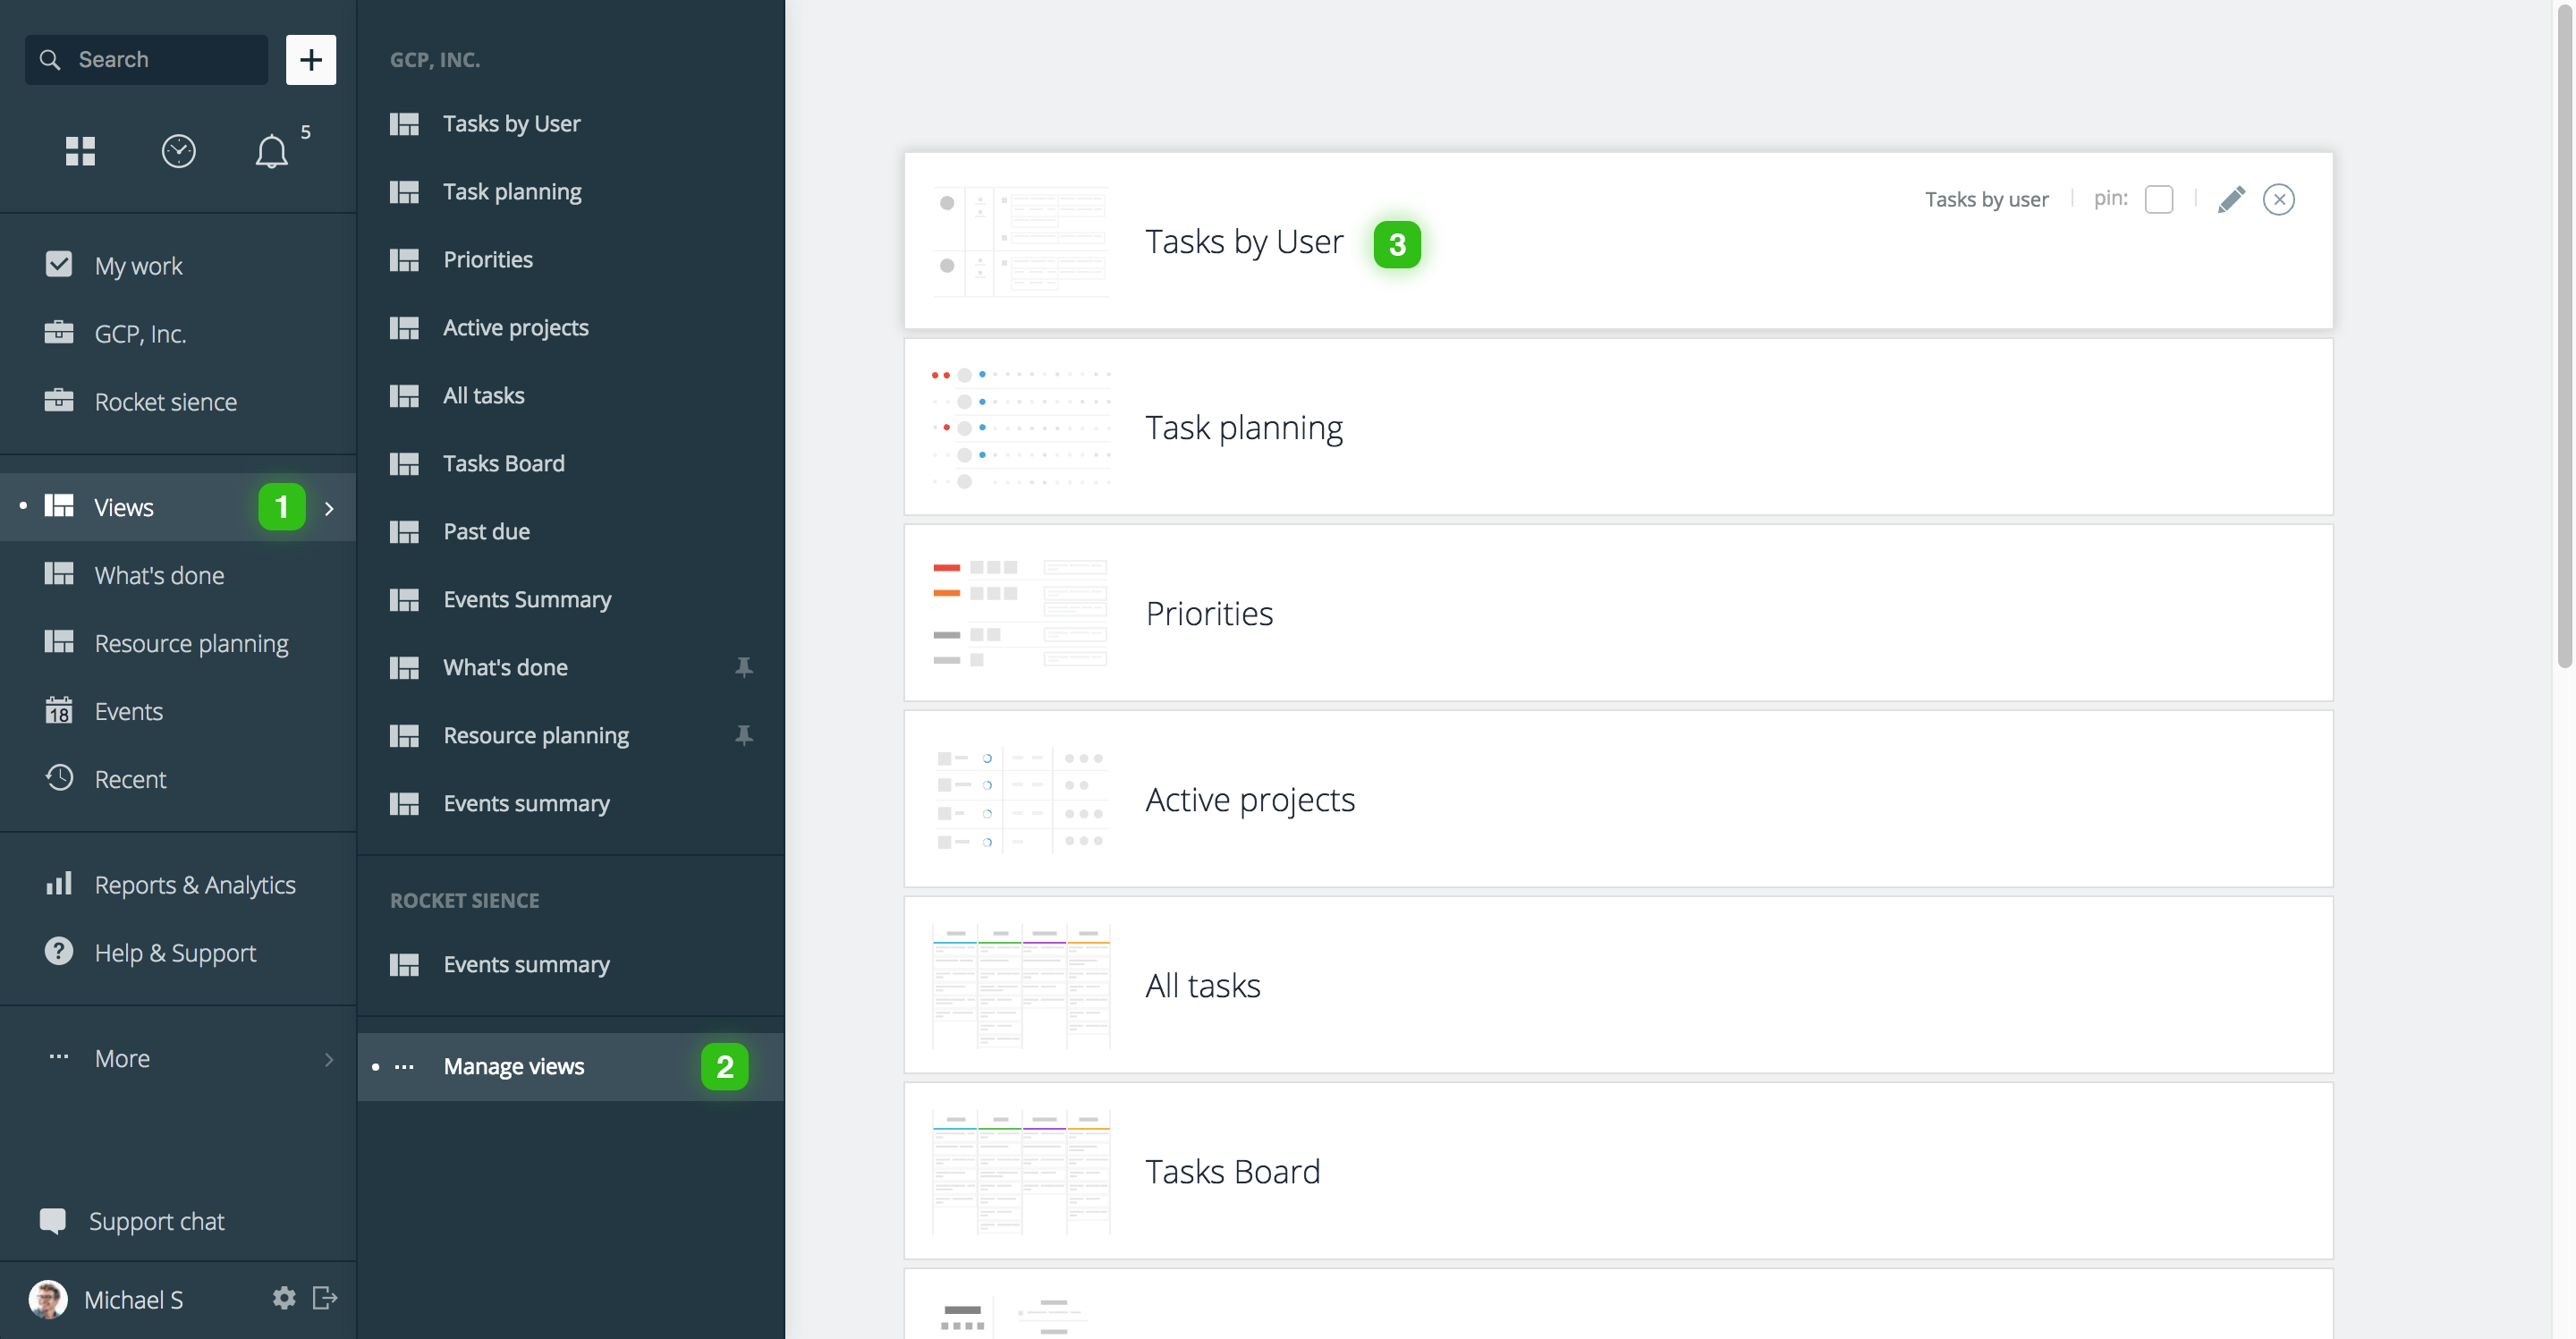The image size is (2576, 1339).
Task: Open GCP, Inc. workspace in the sidebar
Action: [178, 333]
